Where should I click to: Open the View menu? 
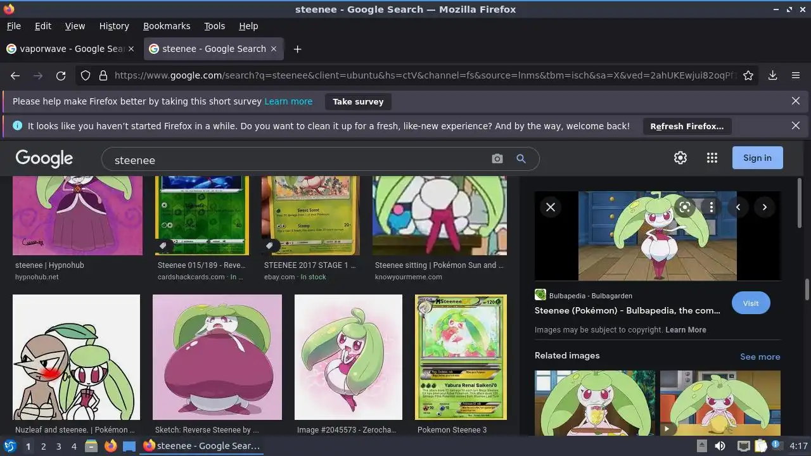pos(75,26)
